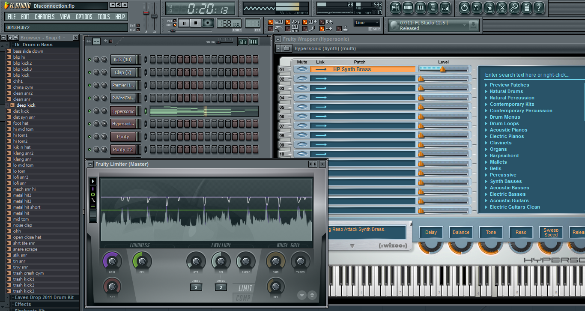Open the CHANNELS menu
Screen dimensions: 585x311
pyautogui.click(x=45, y=17)
